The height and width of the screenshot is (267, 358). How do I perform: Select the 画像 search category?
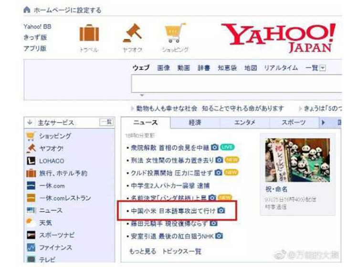(x=163, y=68)
